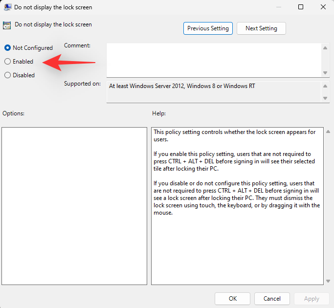Screen dimensions: 334x308
Task: Click inside the Comment text field
Action: (x=213, y=59)
